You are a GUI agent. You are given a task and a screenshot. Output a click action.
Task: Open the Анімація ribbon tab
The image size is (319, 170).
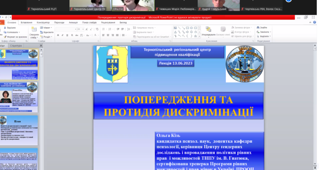point(73,23)
